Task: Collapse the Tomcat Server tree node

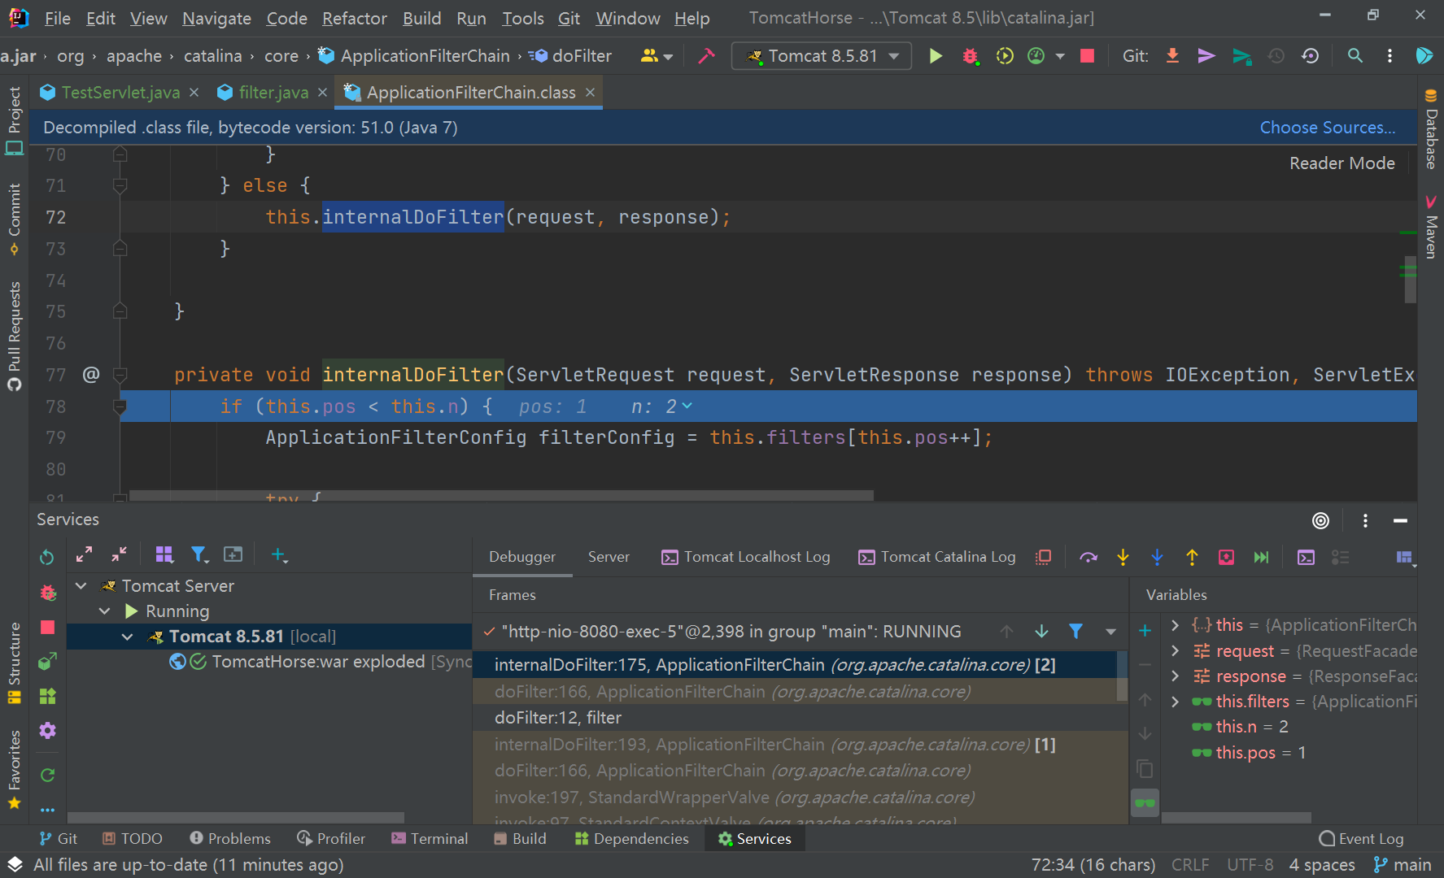Action: tap(80, 585)
